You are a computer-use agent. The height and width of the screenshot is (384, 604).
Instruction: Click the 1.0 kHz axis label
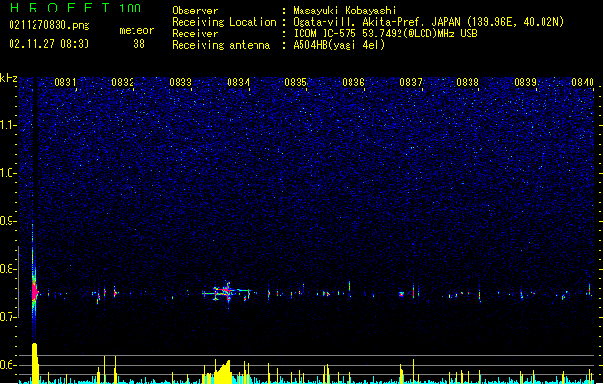[9, 173]
